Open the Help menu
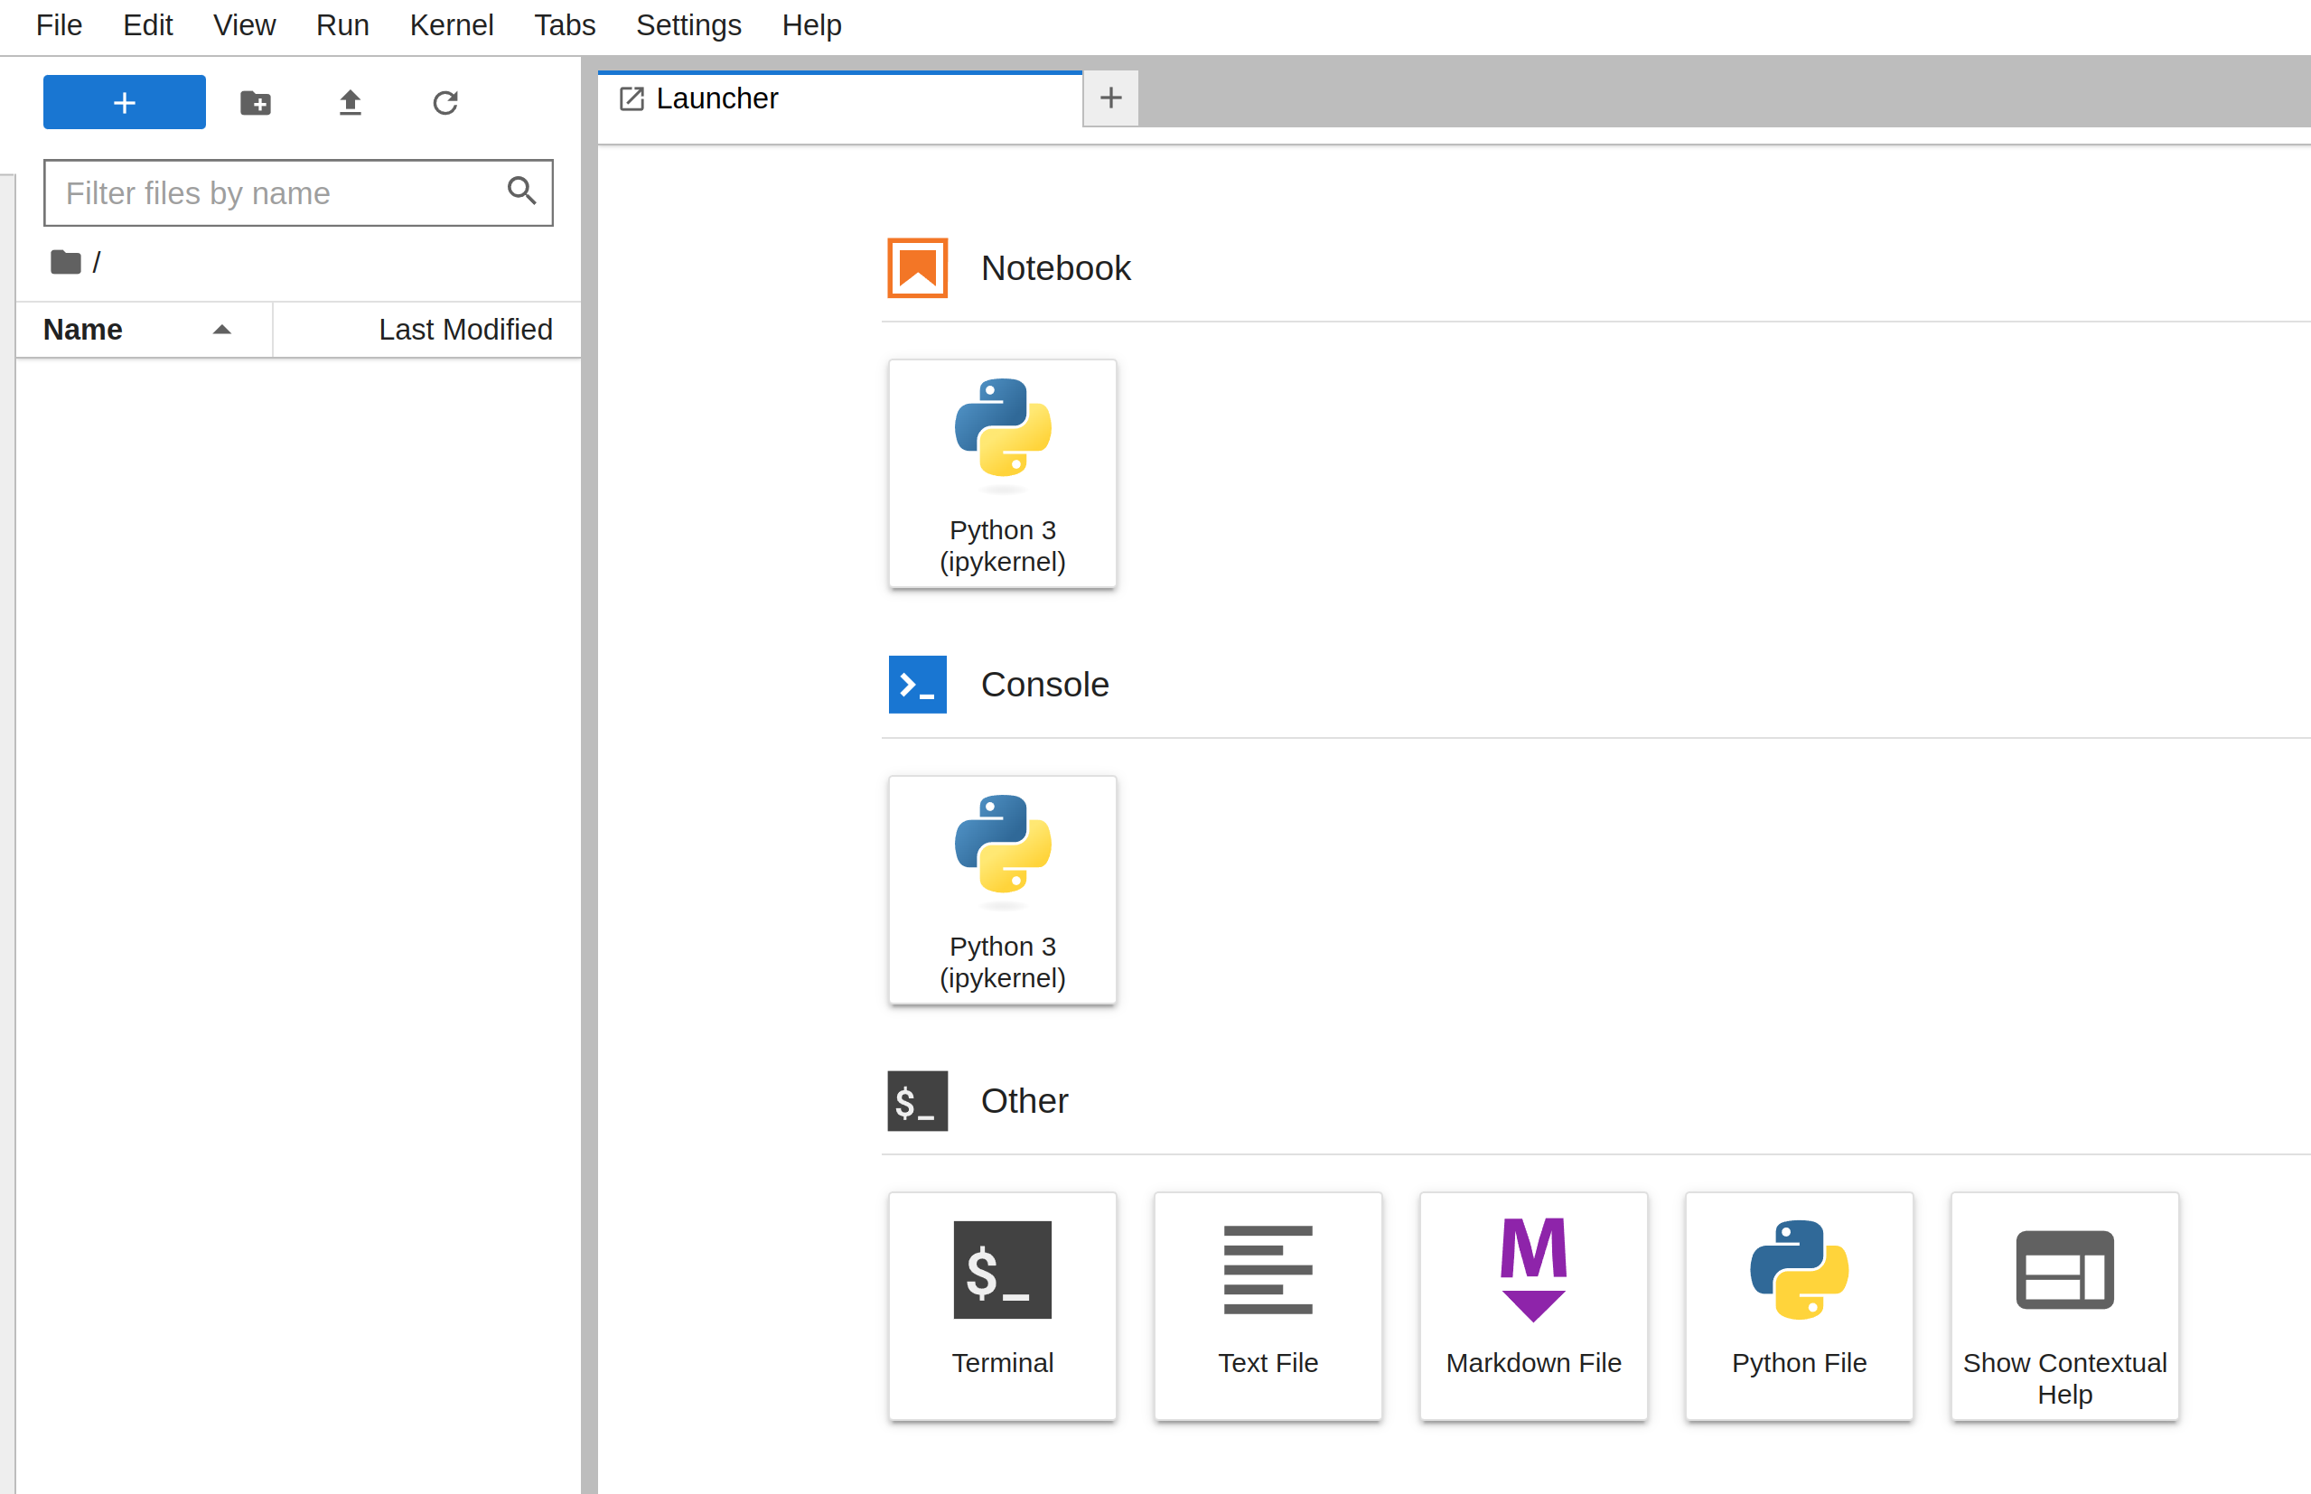Image resolution: width=2311 pixels, height=1494 pixels. pos(811,25)
